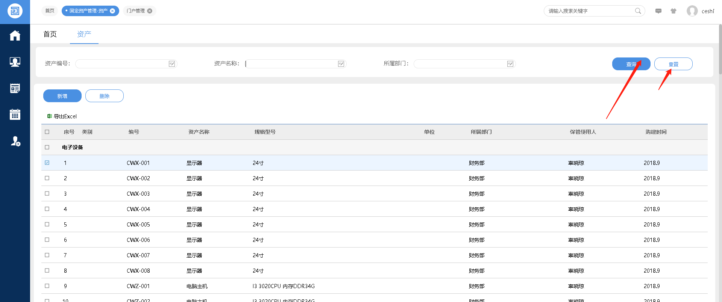This screenshot has height=302, width=722.
Task: Expand the 资产编号 dropdown arrow
Action: 172,64
